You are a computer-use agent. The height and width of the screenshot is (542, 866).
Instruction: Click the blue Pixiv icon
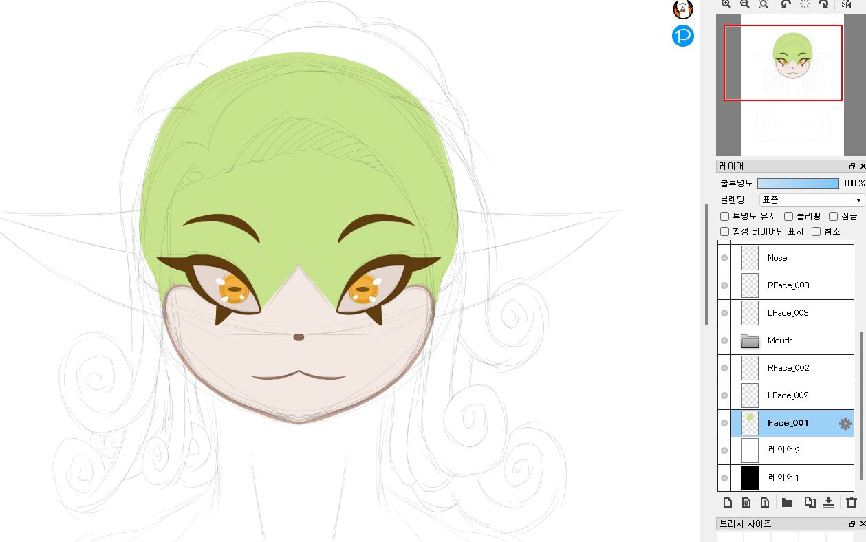(x=683, y=36)
